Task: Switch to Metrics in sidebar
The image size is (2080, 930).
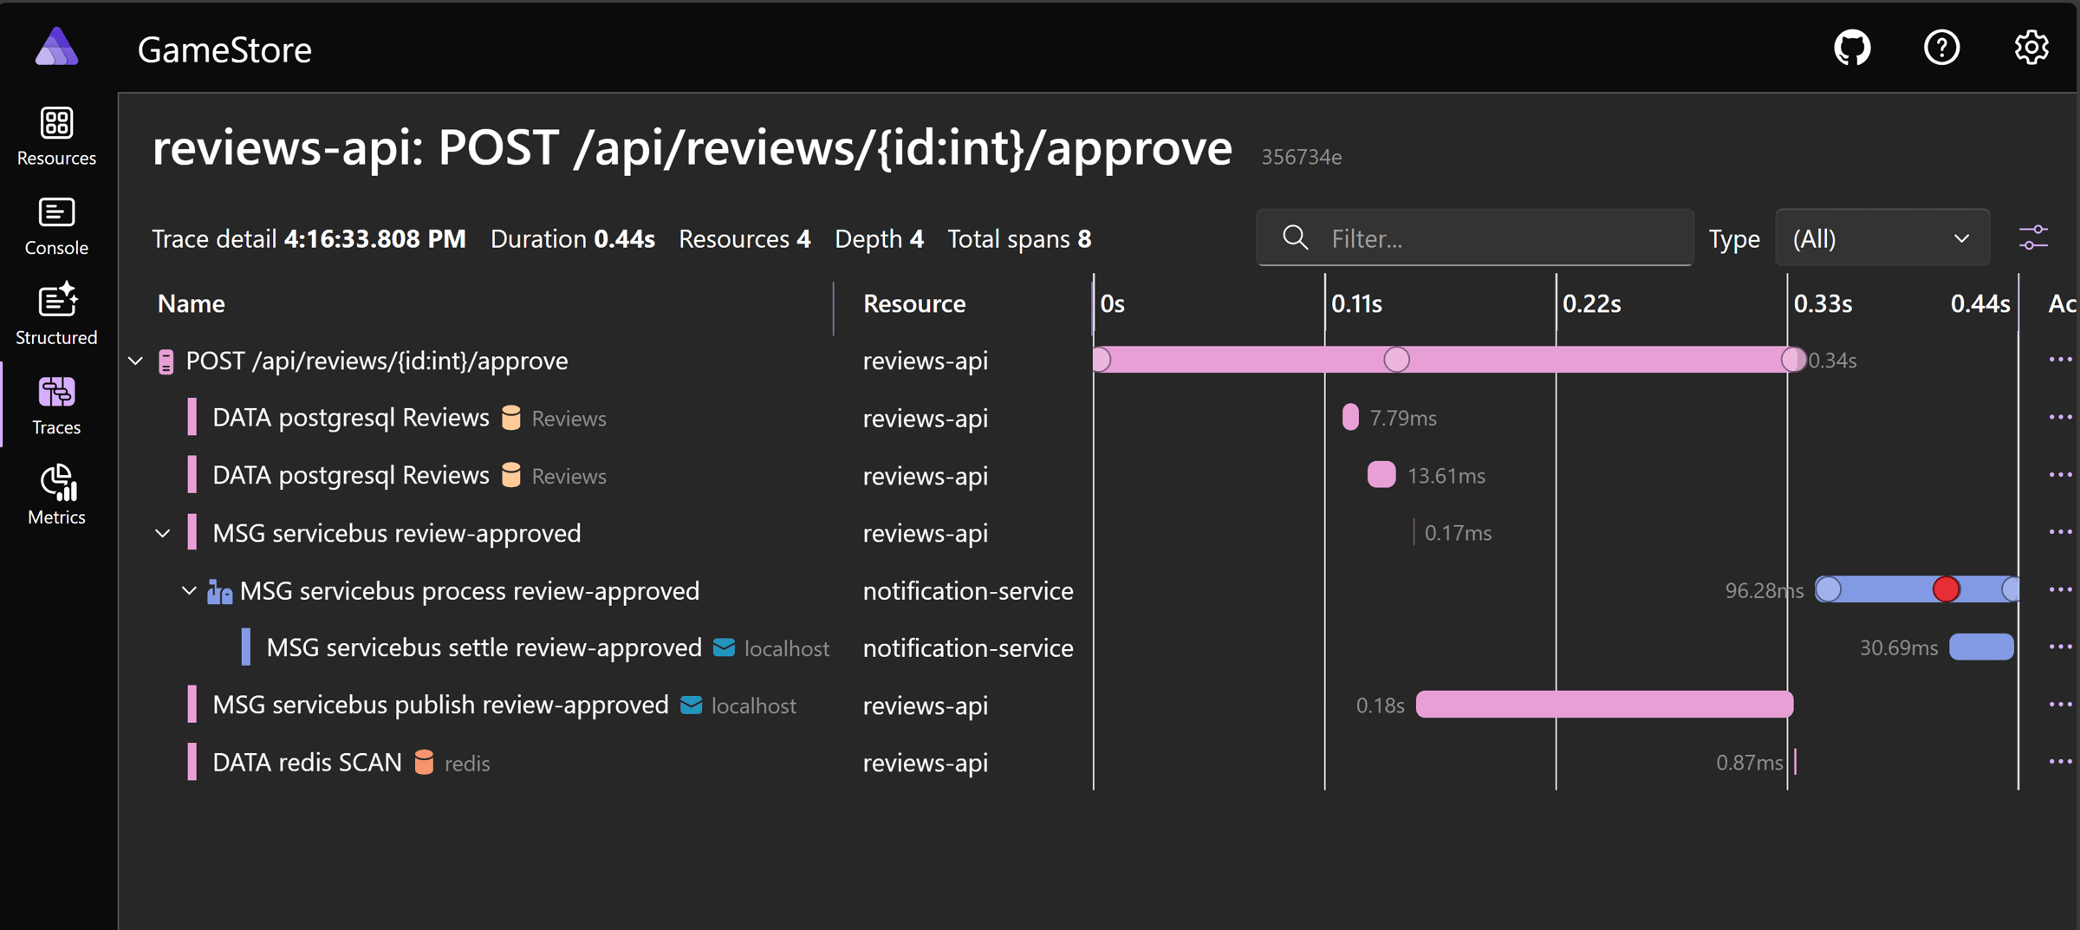Action: [56, 495]
